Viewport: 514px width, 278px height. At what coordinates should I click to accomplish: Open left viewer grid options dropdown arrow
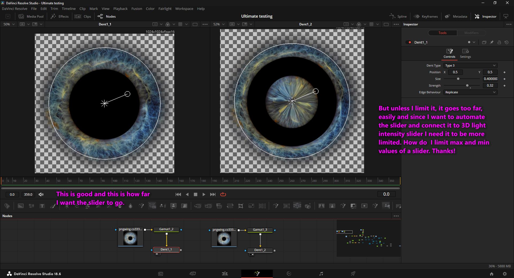[186, 24]
